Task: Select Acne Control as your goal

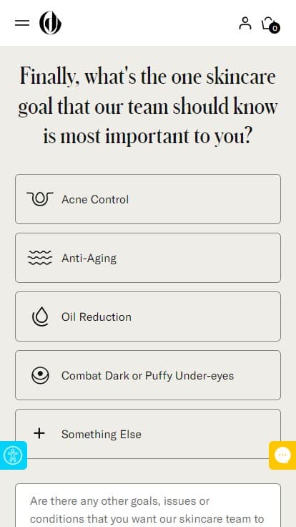Action: (148, 199)
